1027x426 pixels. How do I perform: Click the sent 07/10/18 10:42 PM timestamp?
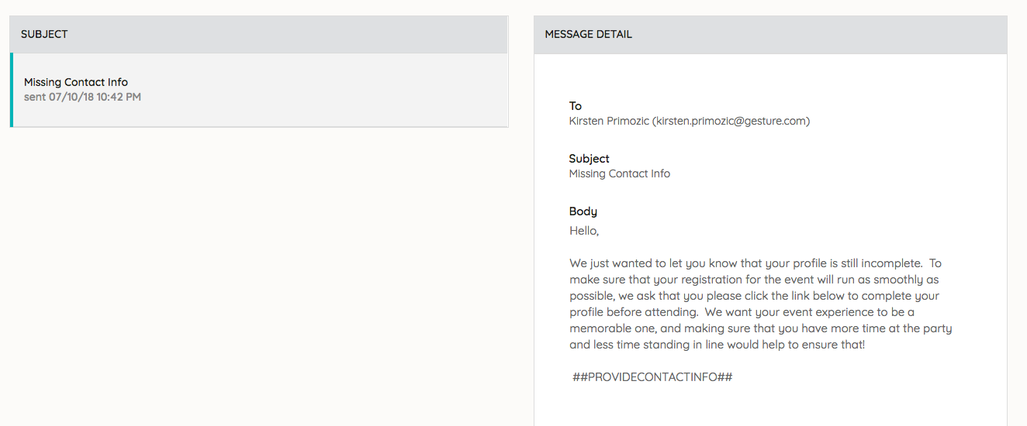pyautogui.click(x=82, y=97)
